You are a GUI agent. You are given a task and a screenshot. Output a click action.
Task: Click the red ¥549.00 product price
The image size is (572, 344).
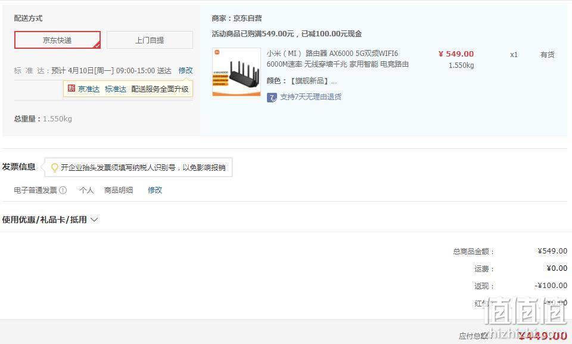point(456,54)
